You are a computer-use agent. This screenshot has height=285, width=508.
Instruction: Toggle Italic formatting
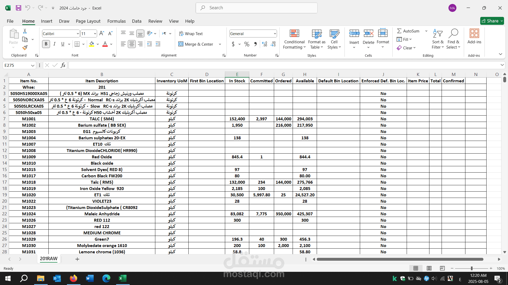(54, 44)
